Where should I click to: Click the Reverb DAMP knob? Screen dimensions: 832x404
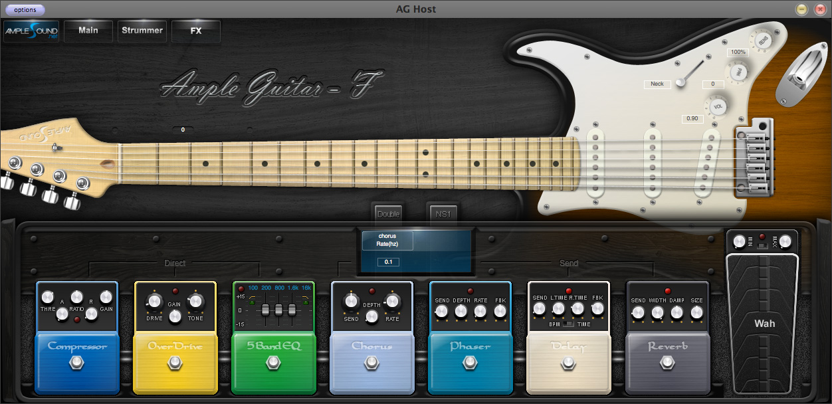click(x=677, y=312)
